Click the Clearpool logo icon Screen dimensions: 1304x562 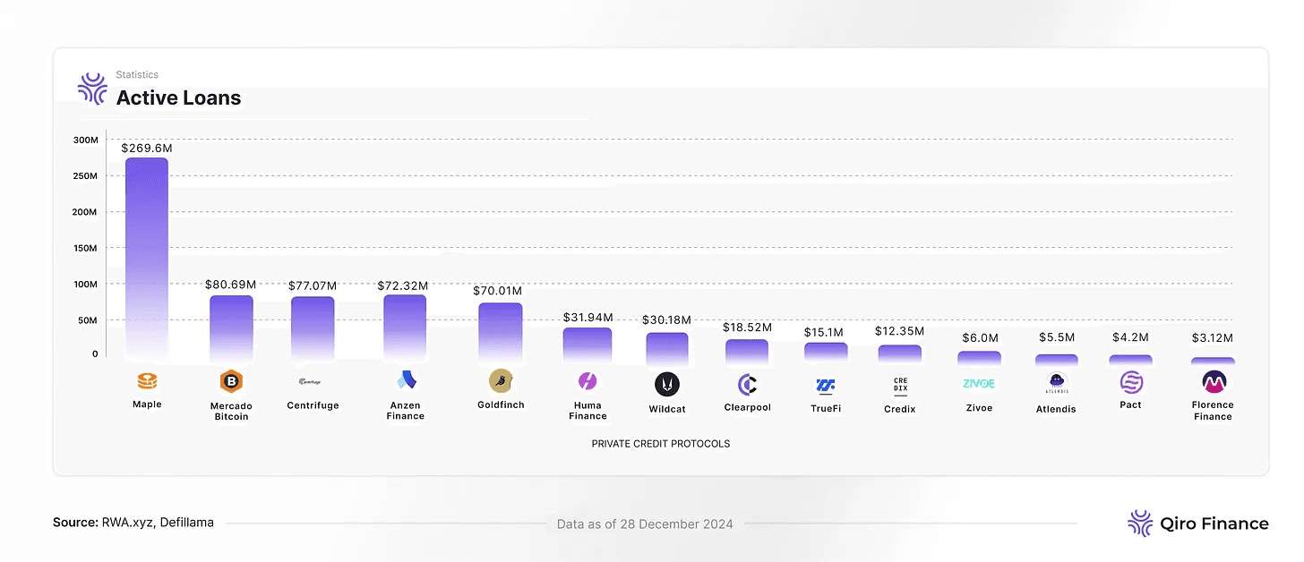coord(748,385)
